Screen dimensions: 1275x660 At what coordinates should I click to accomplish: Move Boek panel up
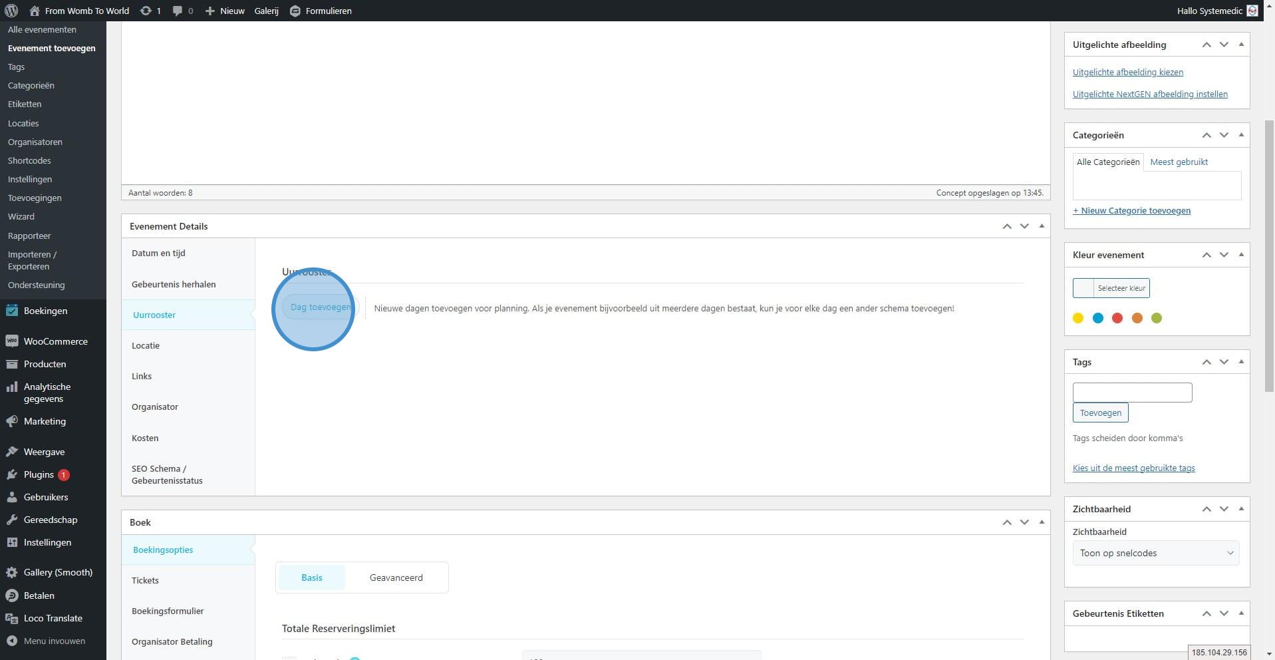click(1007, 522)
